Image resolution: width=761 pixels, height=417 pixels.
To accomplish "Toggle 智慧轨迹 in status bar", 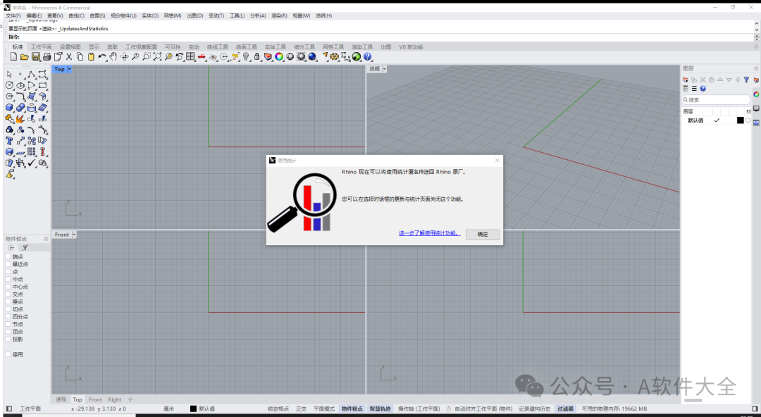I will point(380,409).
